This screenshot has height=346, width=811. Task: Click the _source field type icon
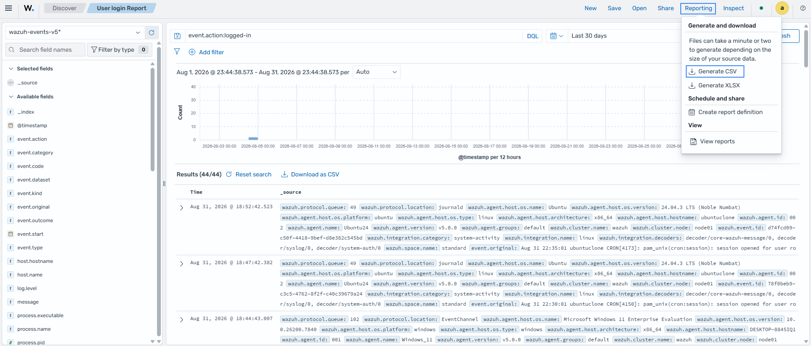[11, 83]
